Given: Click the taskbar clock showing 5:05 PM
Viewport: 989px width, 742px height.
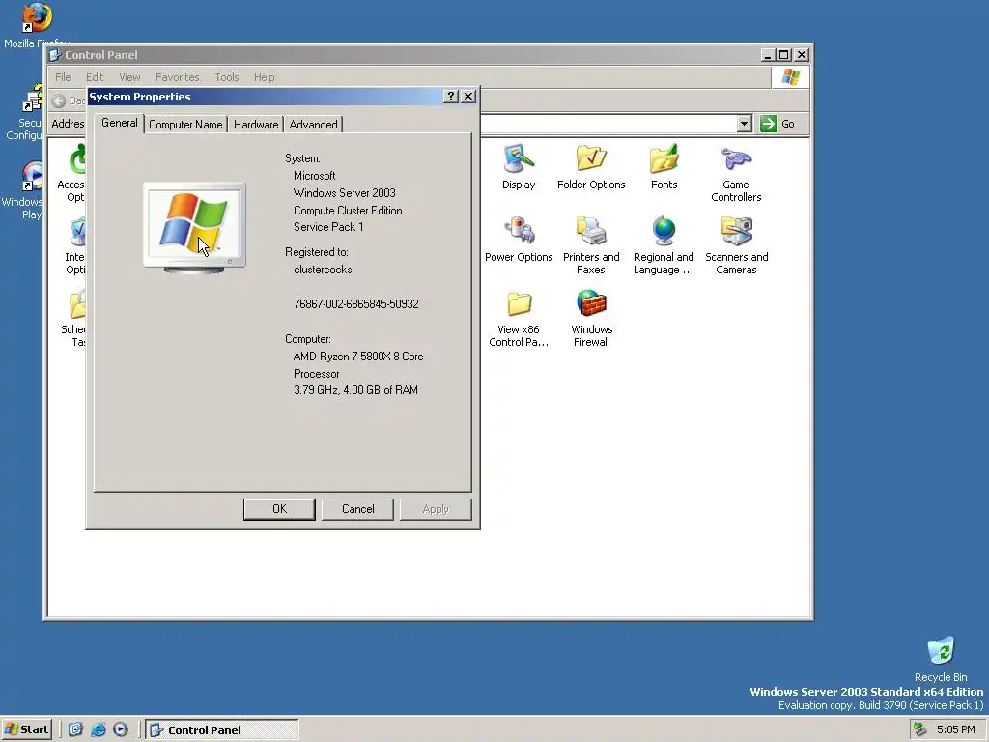Looking at the screenshot, I should [x=955, y=729].
